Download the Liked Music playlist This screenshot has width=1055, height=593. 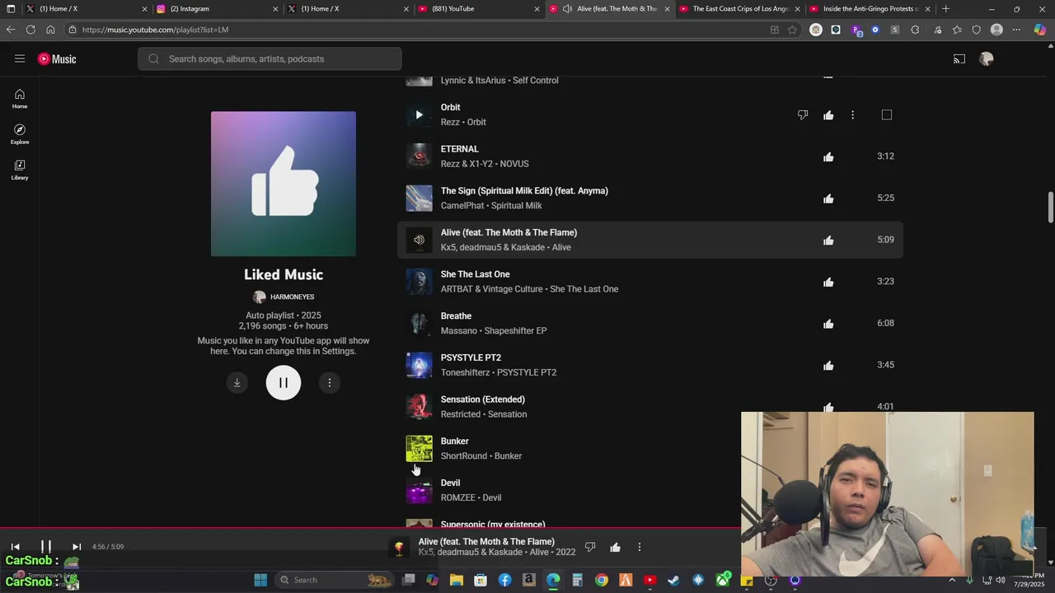pos(237,382)
